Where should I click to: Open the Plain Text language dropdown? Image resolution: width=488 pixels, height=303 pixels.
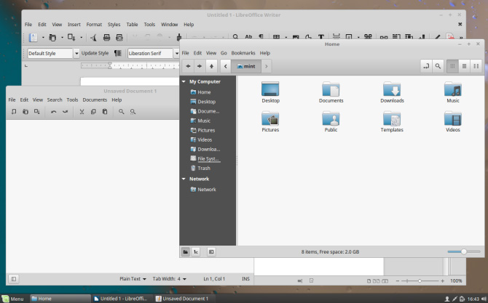pyautogui.click(x=133, y=278)
